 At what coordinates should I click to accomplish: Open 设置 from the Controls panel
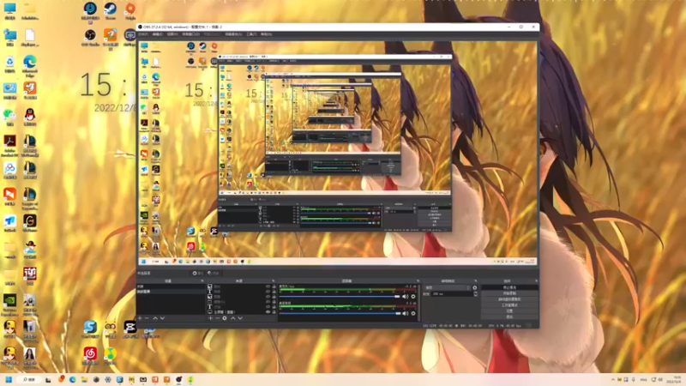coord(509,311)
